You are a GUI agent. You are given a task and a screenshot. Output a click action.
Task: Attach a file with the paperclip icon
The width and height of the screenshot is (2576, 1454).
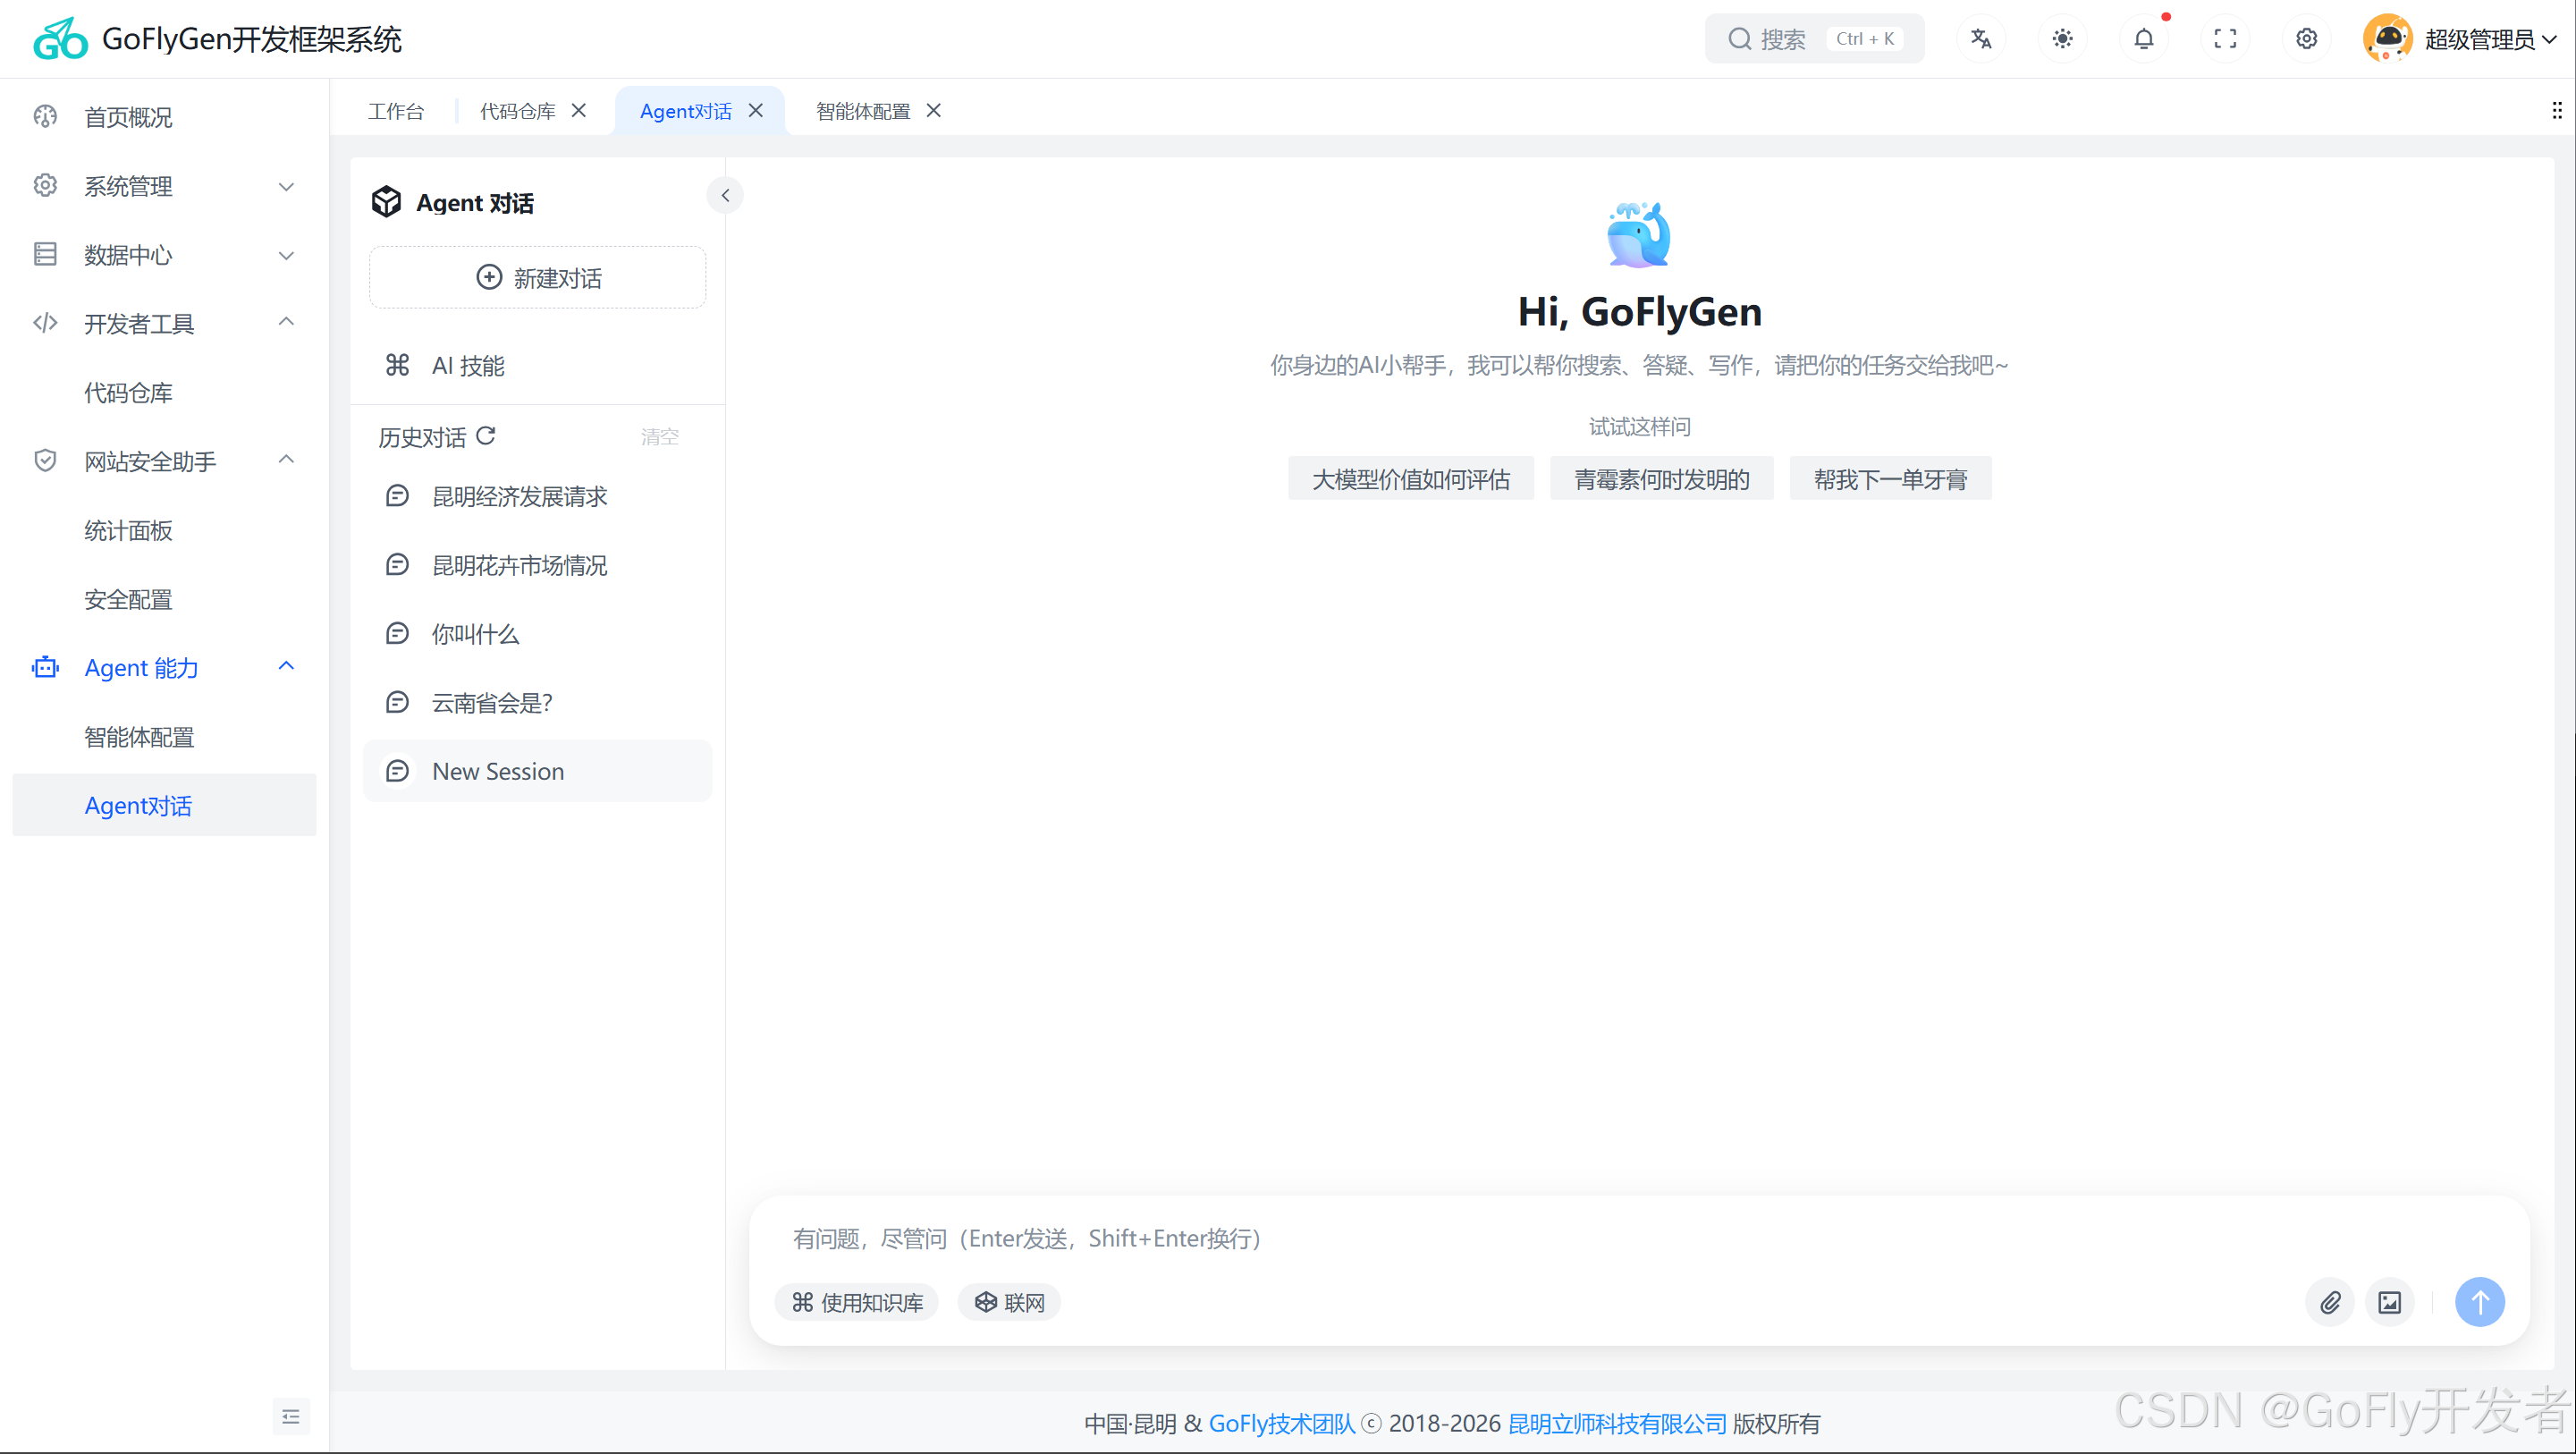pyautogui.click(x=2330, y=1302)
